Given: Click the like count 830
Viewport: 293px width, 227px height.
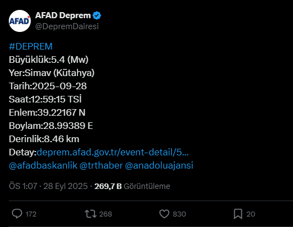Looking at the screenshot, I should 179,214.
